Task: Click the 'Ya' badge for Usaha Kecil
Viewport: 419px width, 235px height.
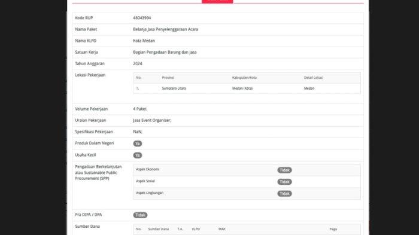Action: [138, 155]
